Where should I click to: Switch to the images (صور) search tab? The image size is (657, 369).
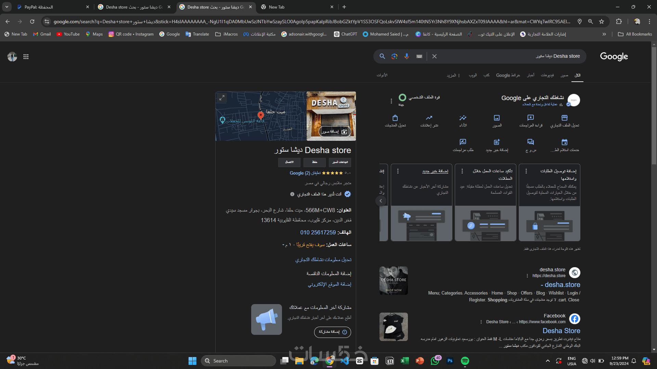click(564, 75)
